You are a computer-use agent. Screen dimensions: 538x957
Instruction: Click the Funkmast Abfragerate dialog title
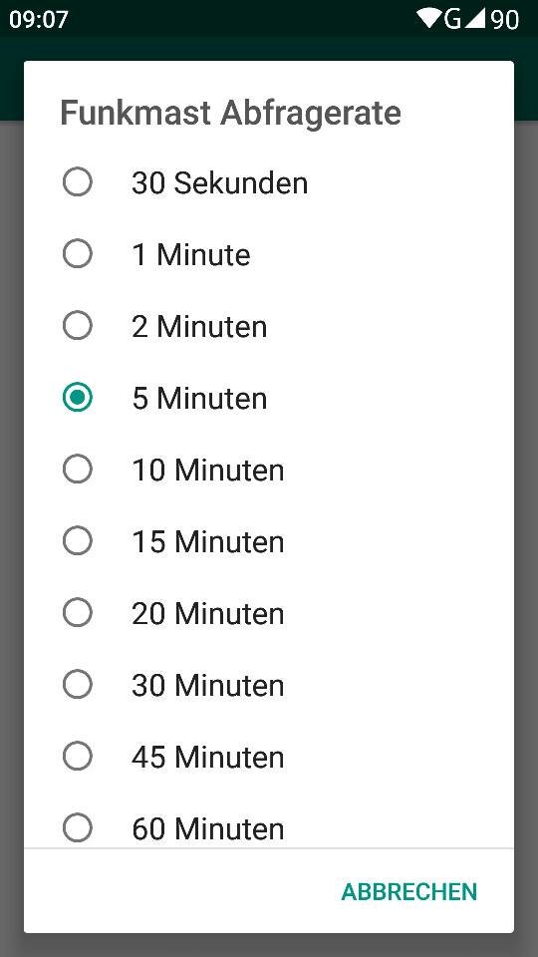pyautogui.click(x=230, y=113)
